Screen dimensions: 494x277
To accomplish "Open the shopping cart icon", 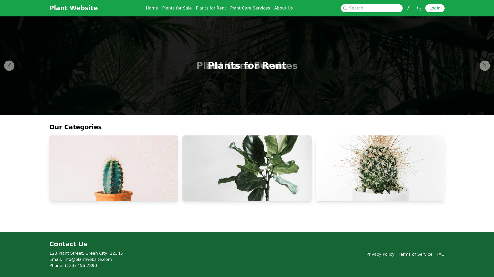I will (419, 8).
